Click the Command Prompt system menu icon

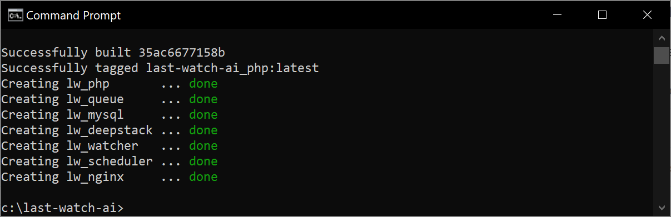point(15,16)
